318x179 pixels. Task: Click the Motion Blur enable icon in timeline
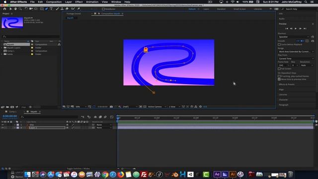pos(105,117)
